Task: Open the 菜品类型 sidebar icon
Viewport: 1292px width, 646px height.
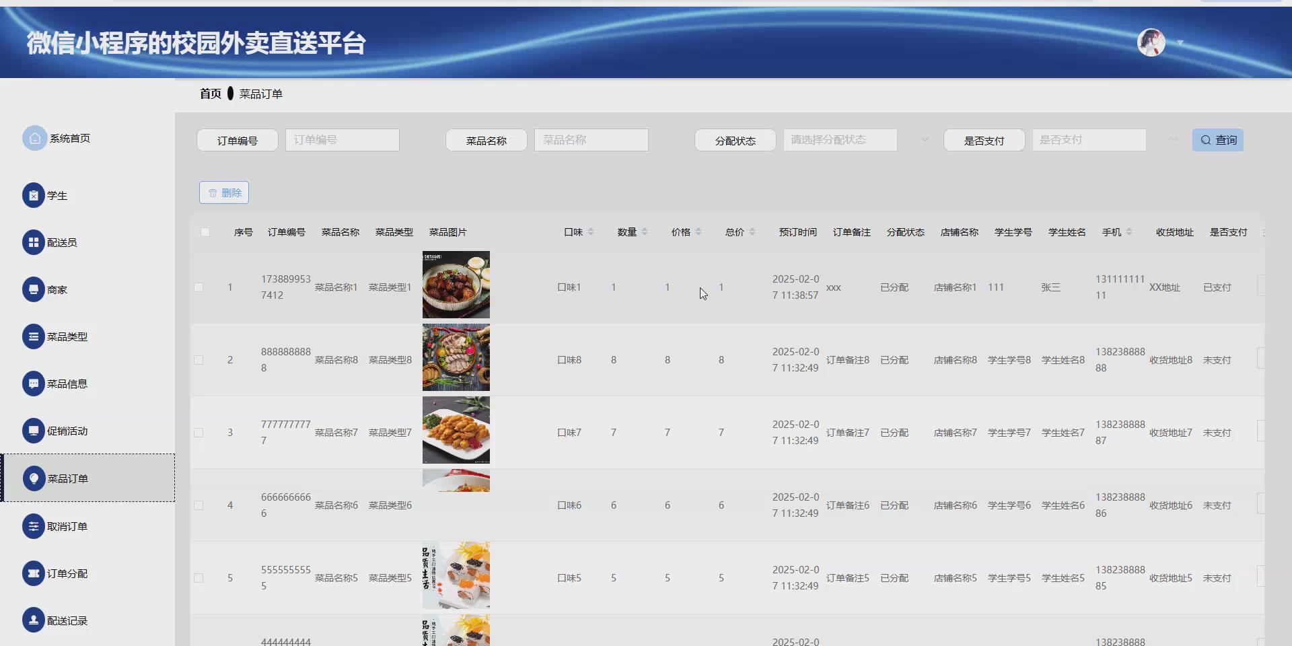Action: pyautogui.click(x=34, y=336)
